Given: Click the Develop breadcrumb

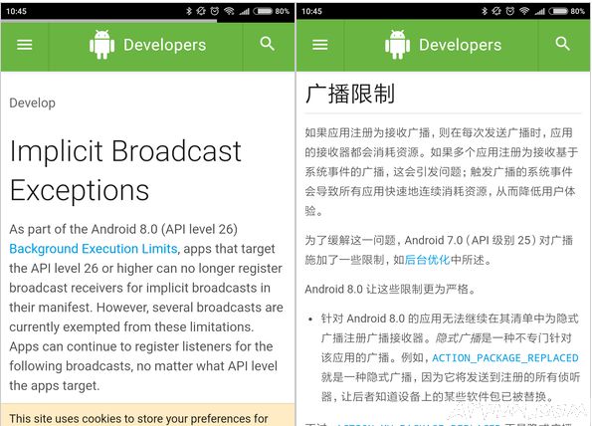Looking at the screenshot, I should coord(33,103).
